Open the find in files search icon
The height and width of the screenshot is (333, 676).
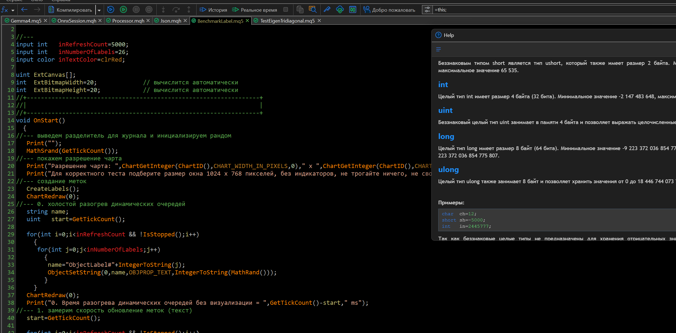(313, 10)
